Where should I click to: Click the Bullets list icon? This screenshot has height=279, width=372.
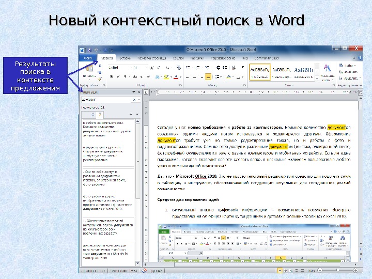[x=188, y=68]
